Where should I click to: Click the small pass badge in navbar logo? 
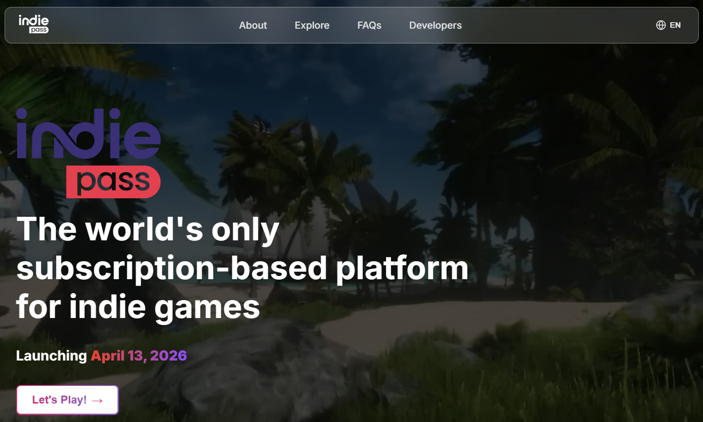pyautogui.click(x=39, y=30)
